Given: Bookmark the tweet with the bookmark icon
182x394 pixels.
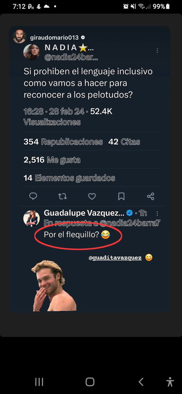Looking at the screenshot, I should point(121,196).
